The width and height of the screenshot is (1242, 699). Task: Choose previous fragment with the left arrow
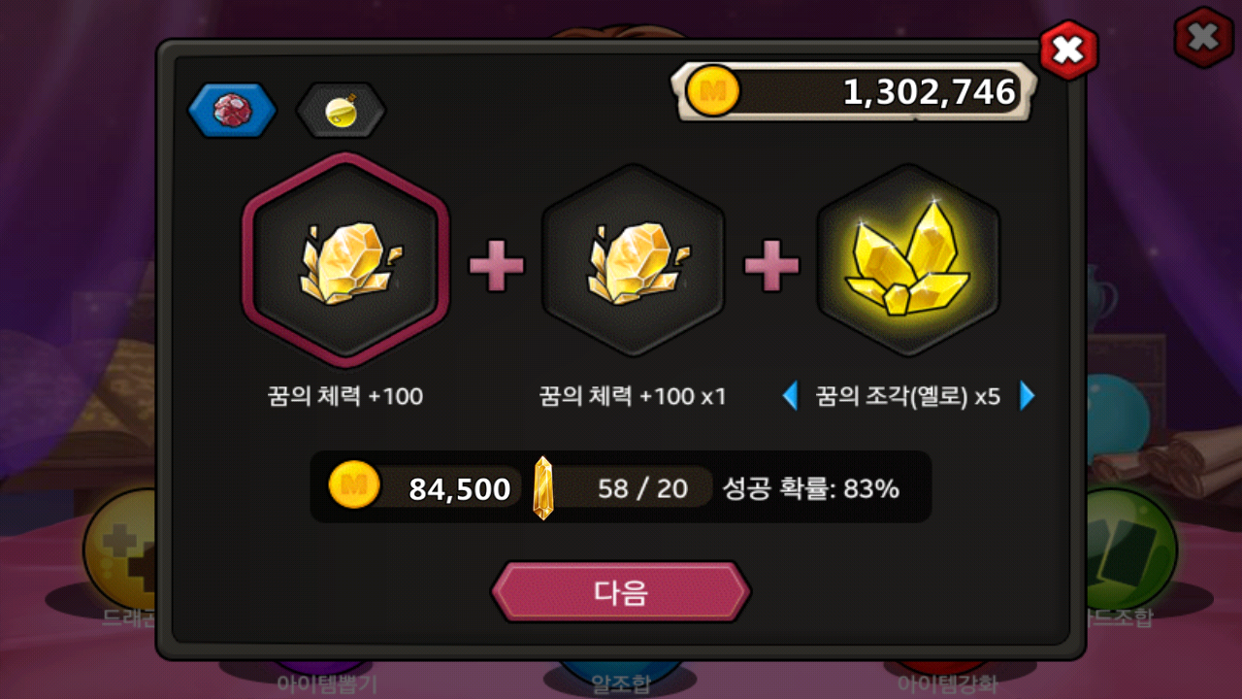pyautogui.click(x=790, y=396)
